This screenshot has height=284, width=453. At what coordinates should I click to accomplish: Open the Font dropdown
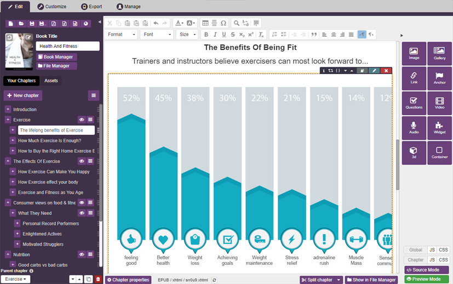157,35
